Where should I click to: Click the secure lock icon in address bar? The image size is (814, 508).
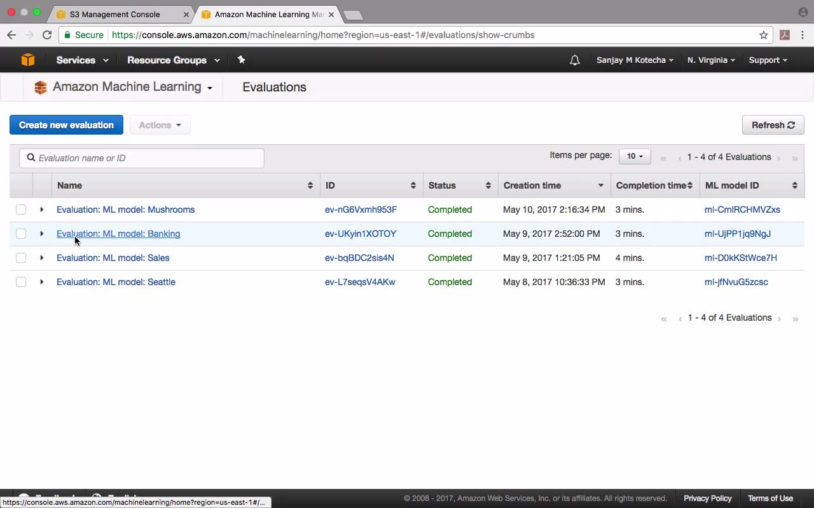(67, 35)
